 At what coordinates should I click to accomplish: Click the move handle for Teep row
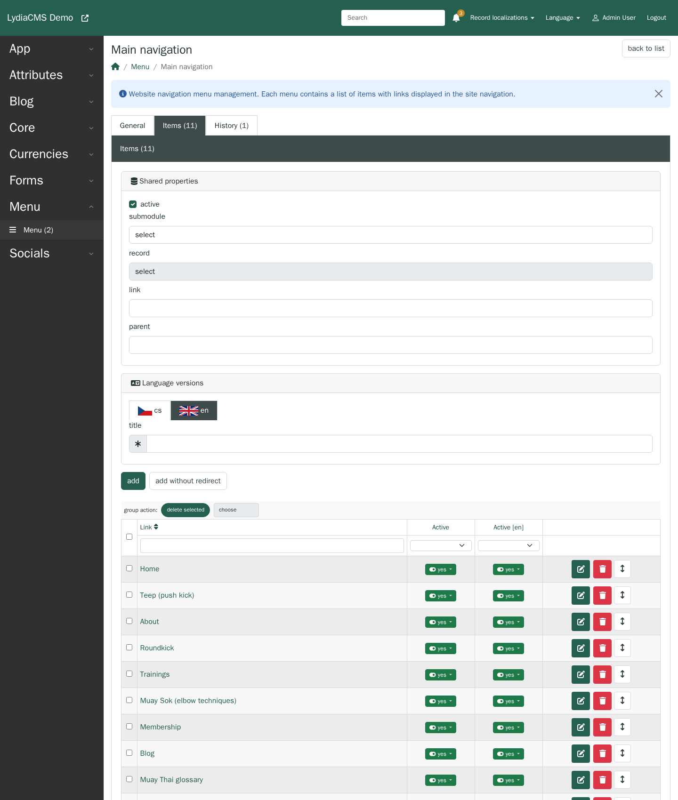(622, 595)
